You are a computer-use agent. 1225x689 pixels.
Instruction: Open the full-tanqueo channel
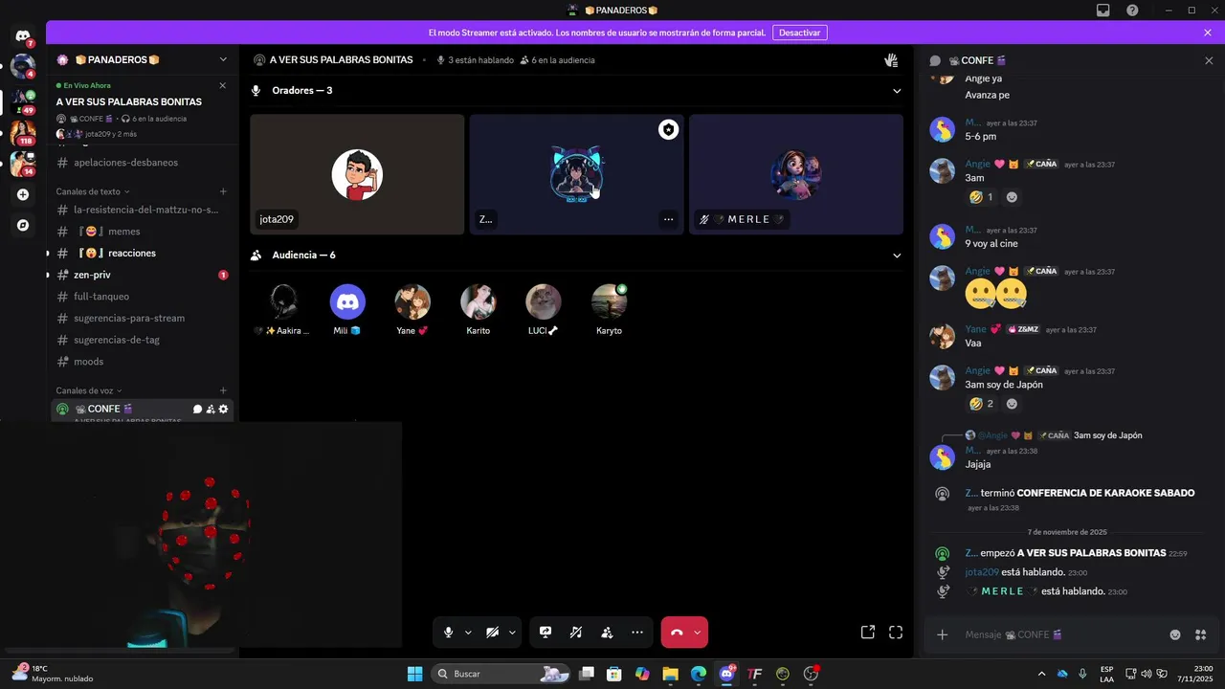point(142,297)
